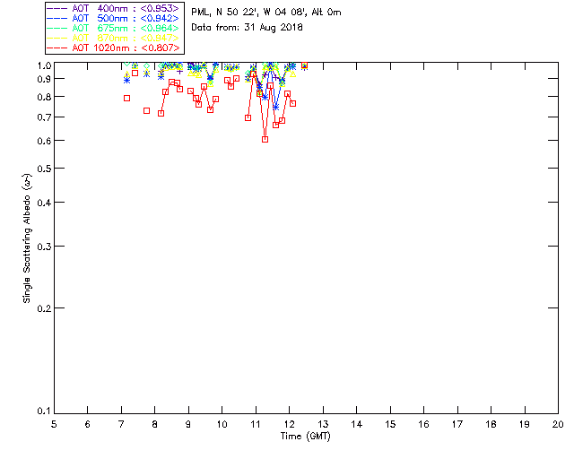Click the x-axis hour label 6
Viewport: 574px width, 459px height.
(x=88, y=424)
